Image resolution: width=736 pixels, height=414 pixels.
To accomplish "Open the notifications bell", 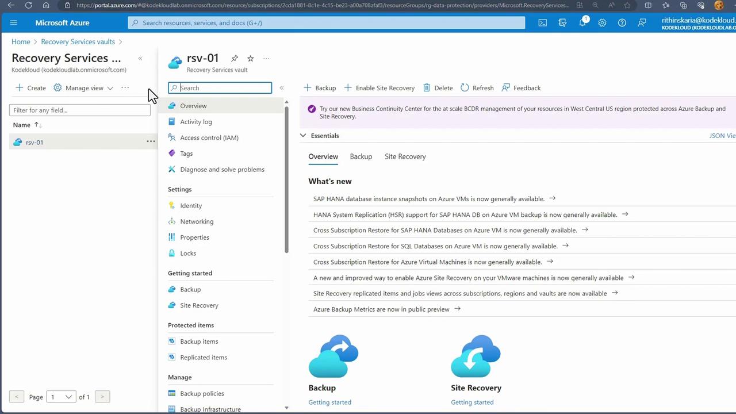I will [x=582, y=22].
